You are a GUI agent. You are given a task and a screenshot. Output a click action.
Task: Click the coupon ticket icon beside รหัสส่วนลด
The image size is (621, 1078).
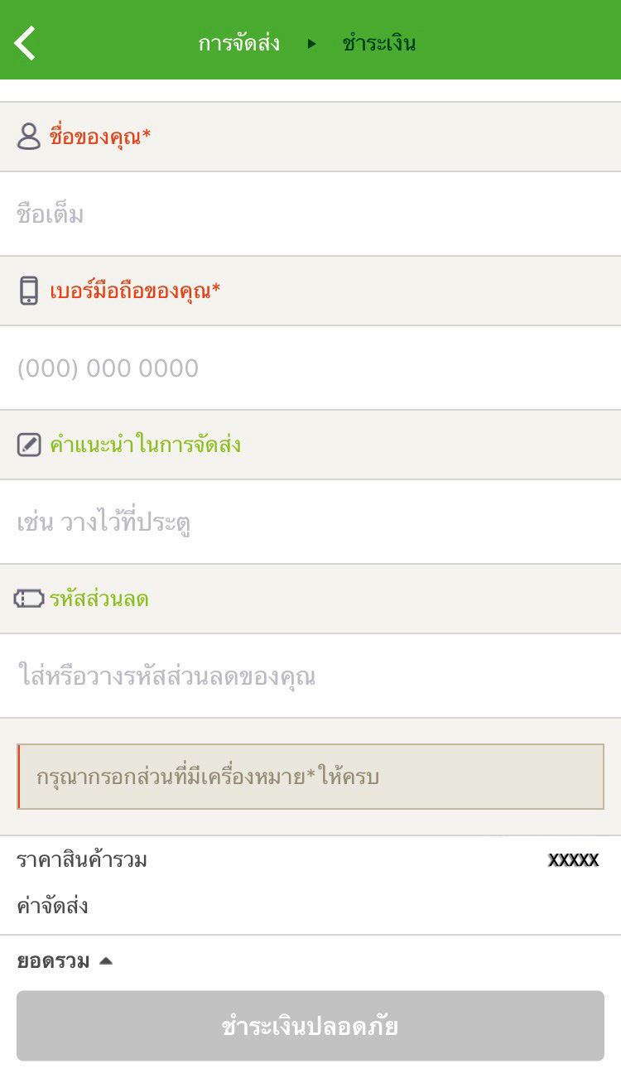(x=29, y=599)
